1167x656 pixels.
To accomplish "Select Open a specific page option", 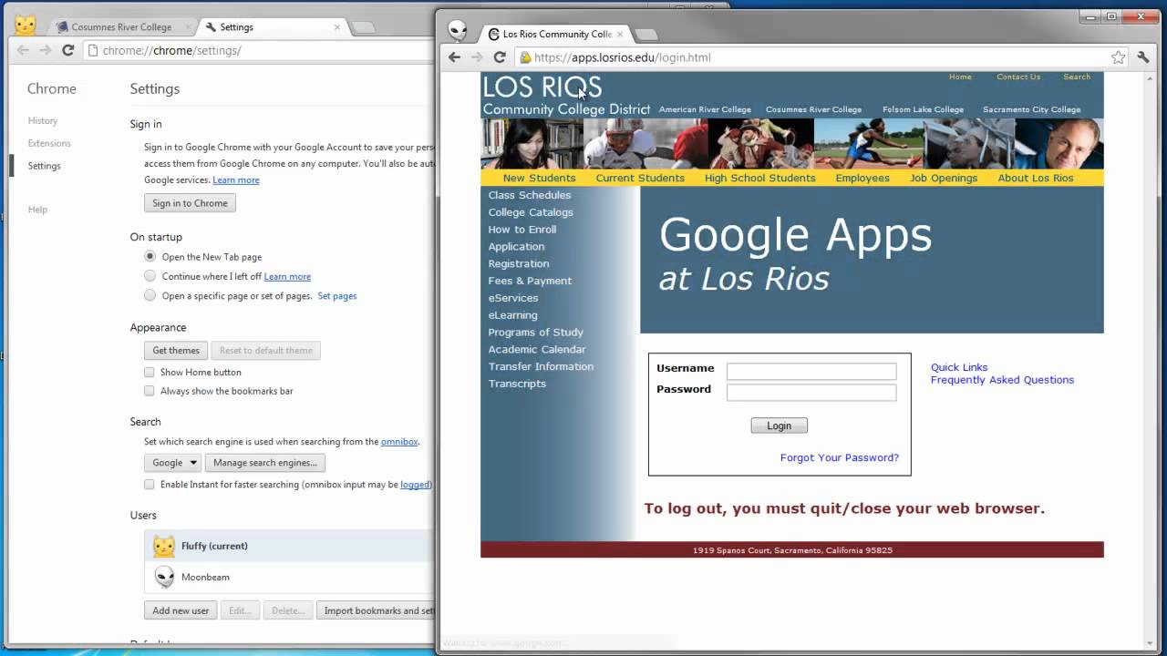I will (150, 295).
